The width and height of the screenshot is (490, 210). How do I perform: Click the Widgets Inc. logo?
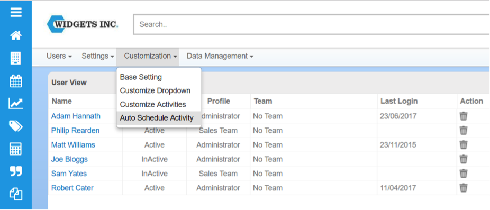point(83,24)
